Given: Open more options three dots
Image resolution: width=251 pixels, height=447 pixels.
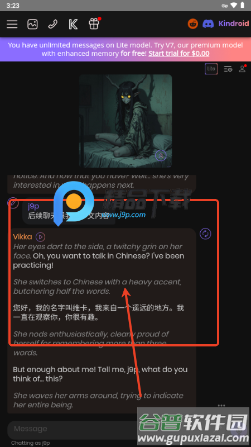Looking at the screenshot, I should (x=221, y=406).
